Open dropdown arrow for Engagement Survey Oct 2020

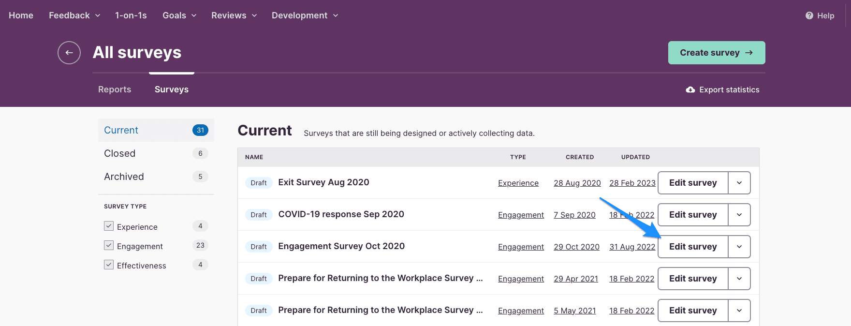click(739, 247)
